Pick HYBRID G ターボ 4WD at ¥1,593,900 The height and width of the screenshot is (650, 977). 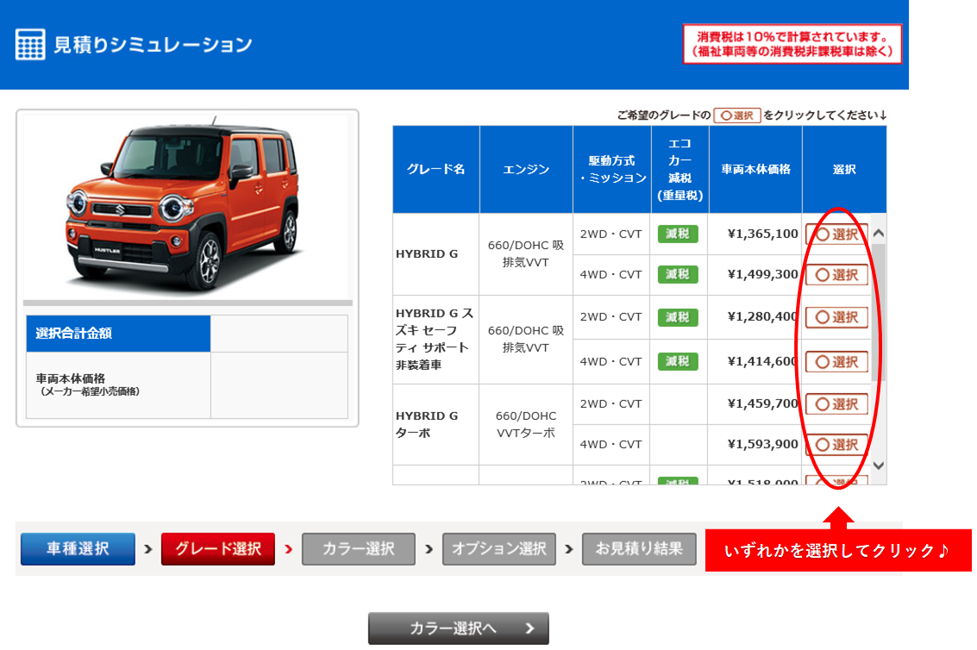836,445
